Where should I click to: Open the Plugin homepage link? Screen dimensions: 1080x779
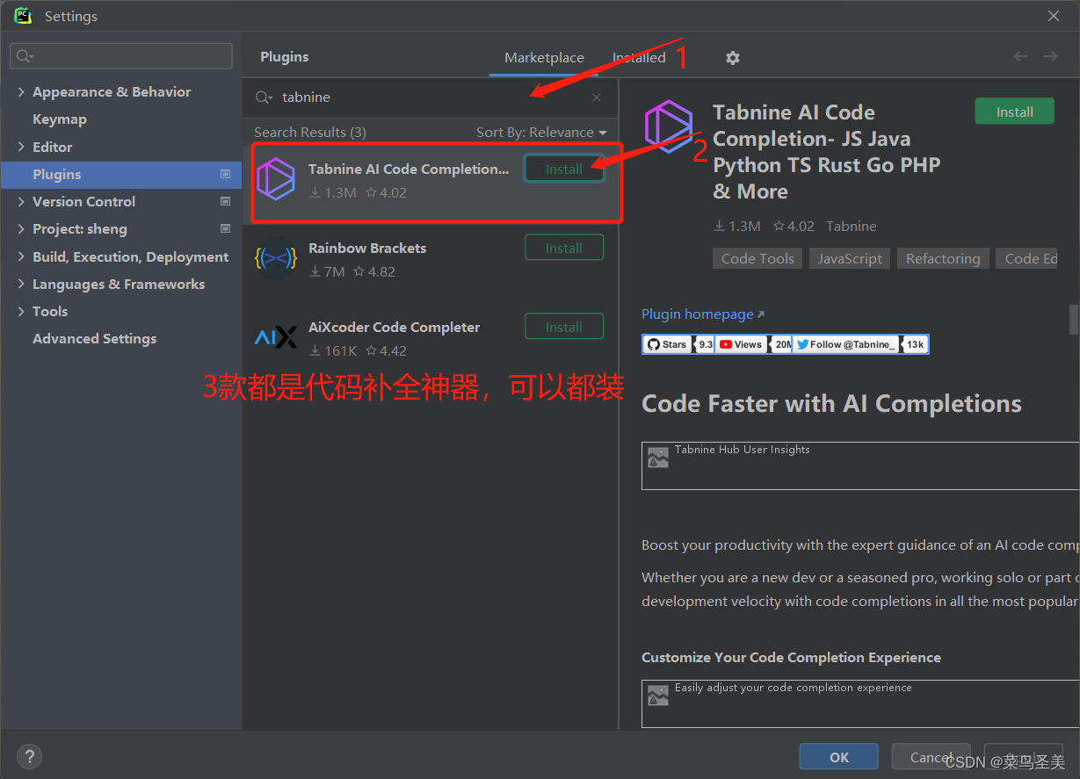703,314
